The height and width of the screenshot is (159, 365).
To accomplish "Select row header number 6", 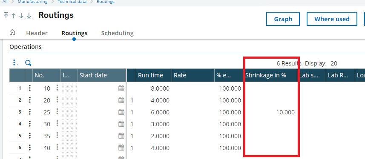I will 17,148.
